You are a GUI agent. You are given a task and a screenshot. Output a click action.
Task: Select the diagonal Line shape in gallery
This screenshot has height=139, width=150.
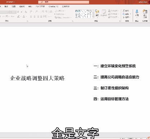(x=82, y=11)
